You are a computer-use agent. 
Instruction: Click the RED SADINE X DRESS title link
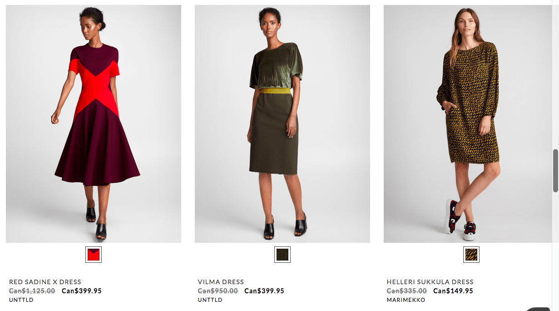coord(45,282)
